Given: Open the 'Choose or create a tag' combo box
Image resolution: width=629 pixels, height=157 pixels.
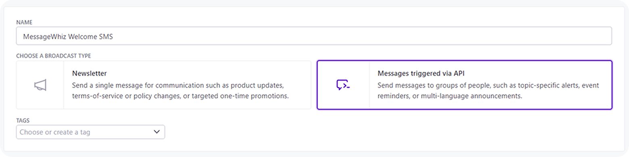Looking at the screenshot, I should point(90,132).
